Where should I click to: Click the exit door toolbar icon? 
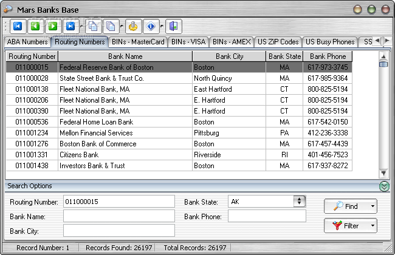click(174, 26)
